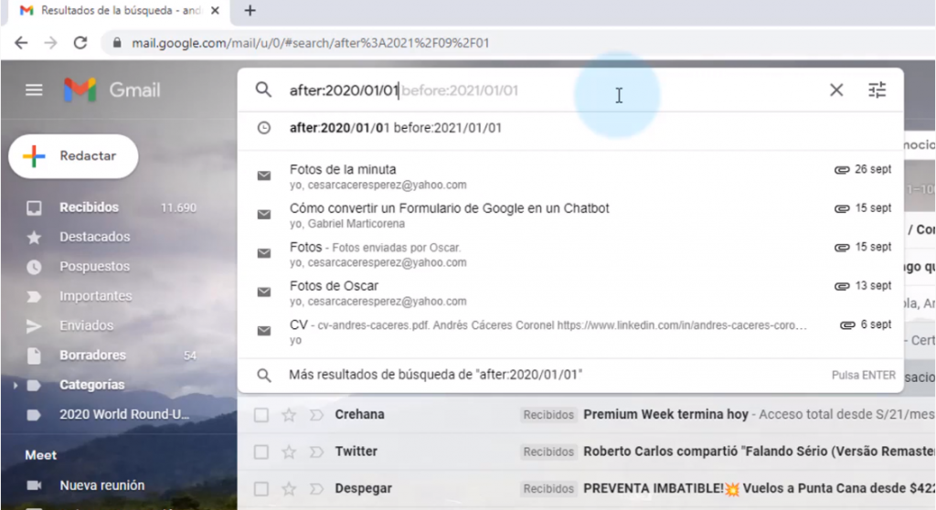Go to the Recibidos inbox folder
The height and width of the screenshot is (510, 936).
pos(89,207)
